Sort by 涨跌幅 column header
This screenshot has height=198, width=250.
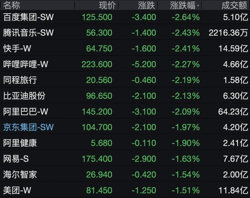pos(184,5)
